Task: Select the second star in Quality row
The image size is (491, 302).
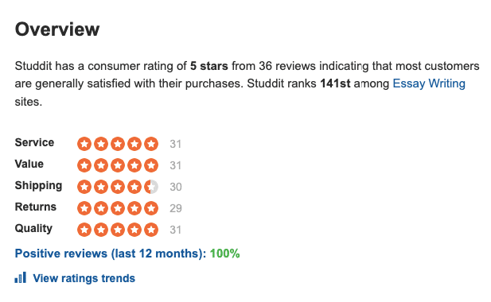Action: pyautogui.click(x=101, y=230)
